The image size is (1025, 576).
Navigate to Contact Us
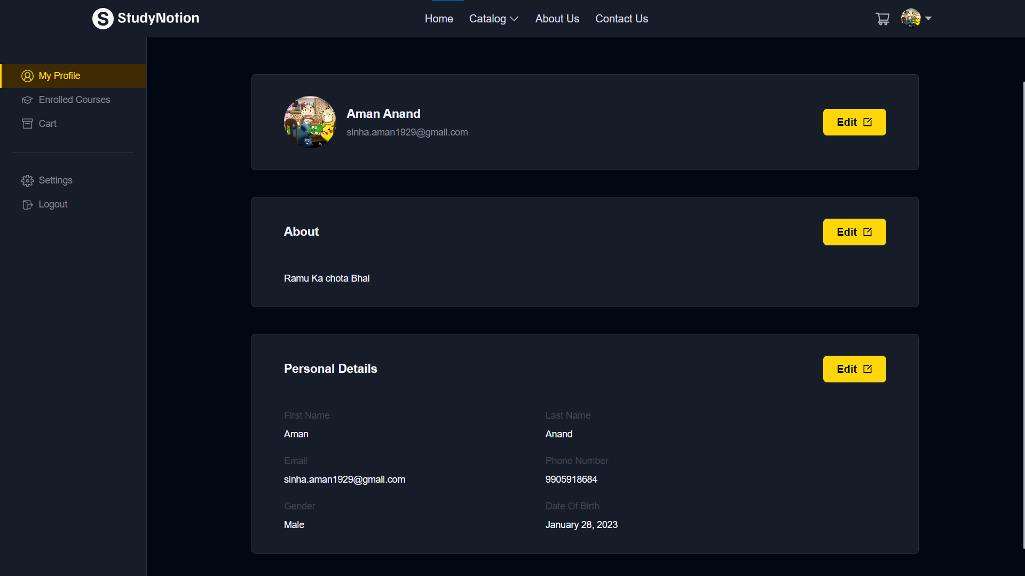click(x=621, y=19)
